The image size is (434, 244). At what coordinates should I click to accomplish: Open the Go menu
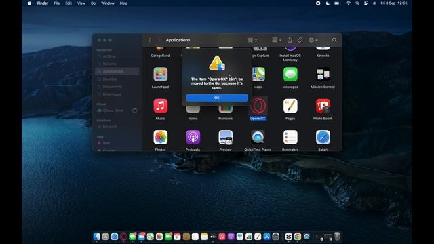(x=94, y=3)
